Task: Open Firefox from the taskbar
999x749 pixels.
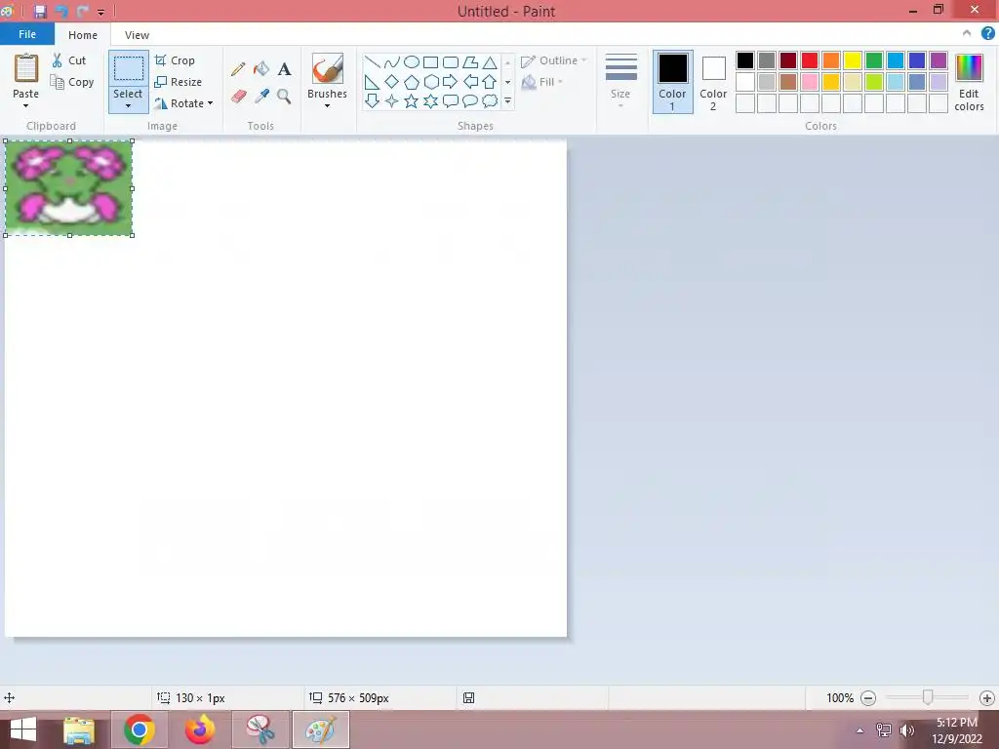Action: tap(200, 729)
